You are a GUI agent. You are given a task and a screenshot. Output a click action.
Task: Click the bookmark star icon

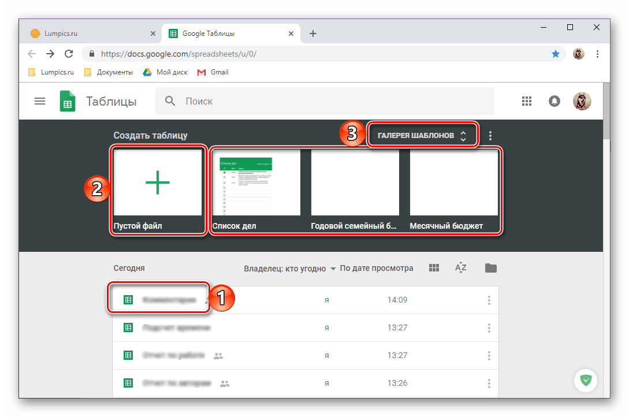tap(556, 54)
